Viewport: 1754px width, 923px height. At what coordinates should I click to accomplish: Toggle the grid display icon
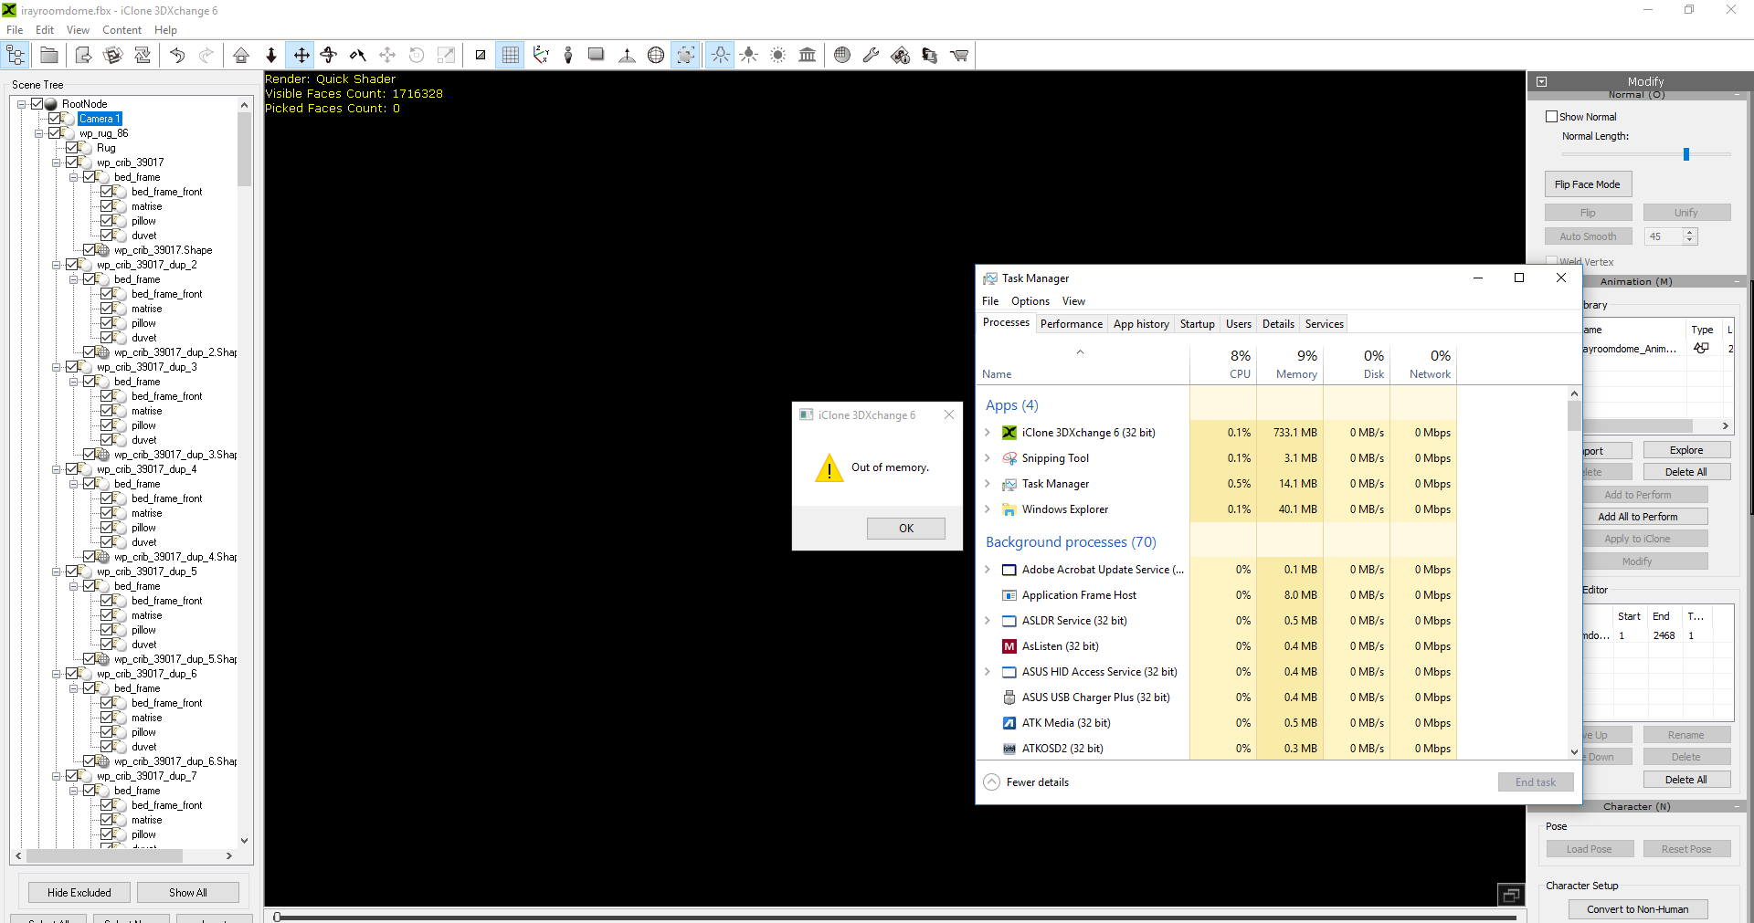point(510,56)
